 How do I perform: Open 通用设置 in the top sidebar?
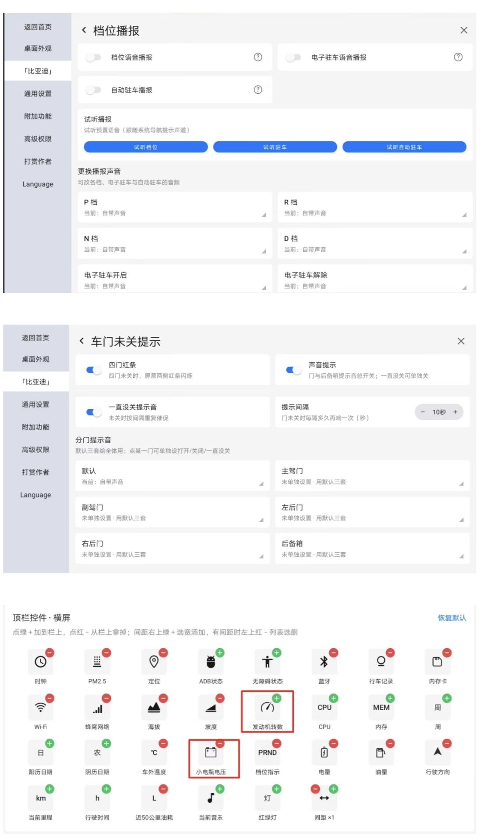tap(38, 93)
